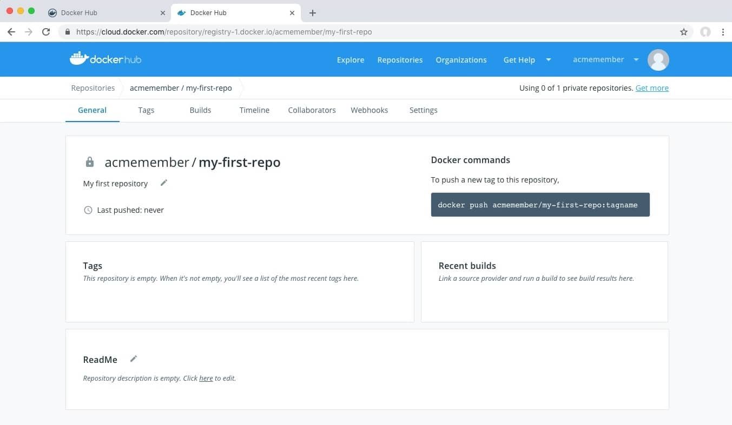Close the first Docker Hub tab
The height and width of the screenshot is (425, 732).
(163, 12)
